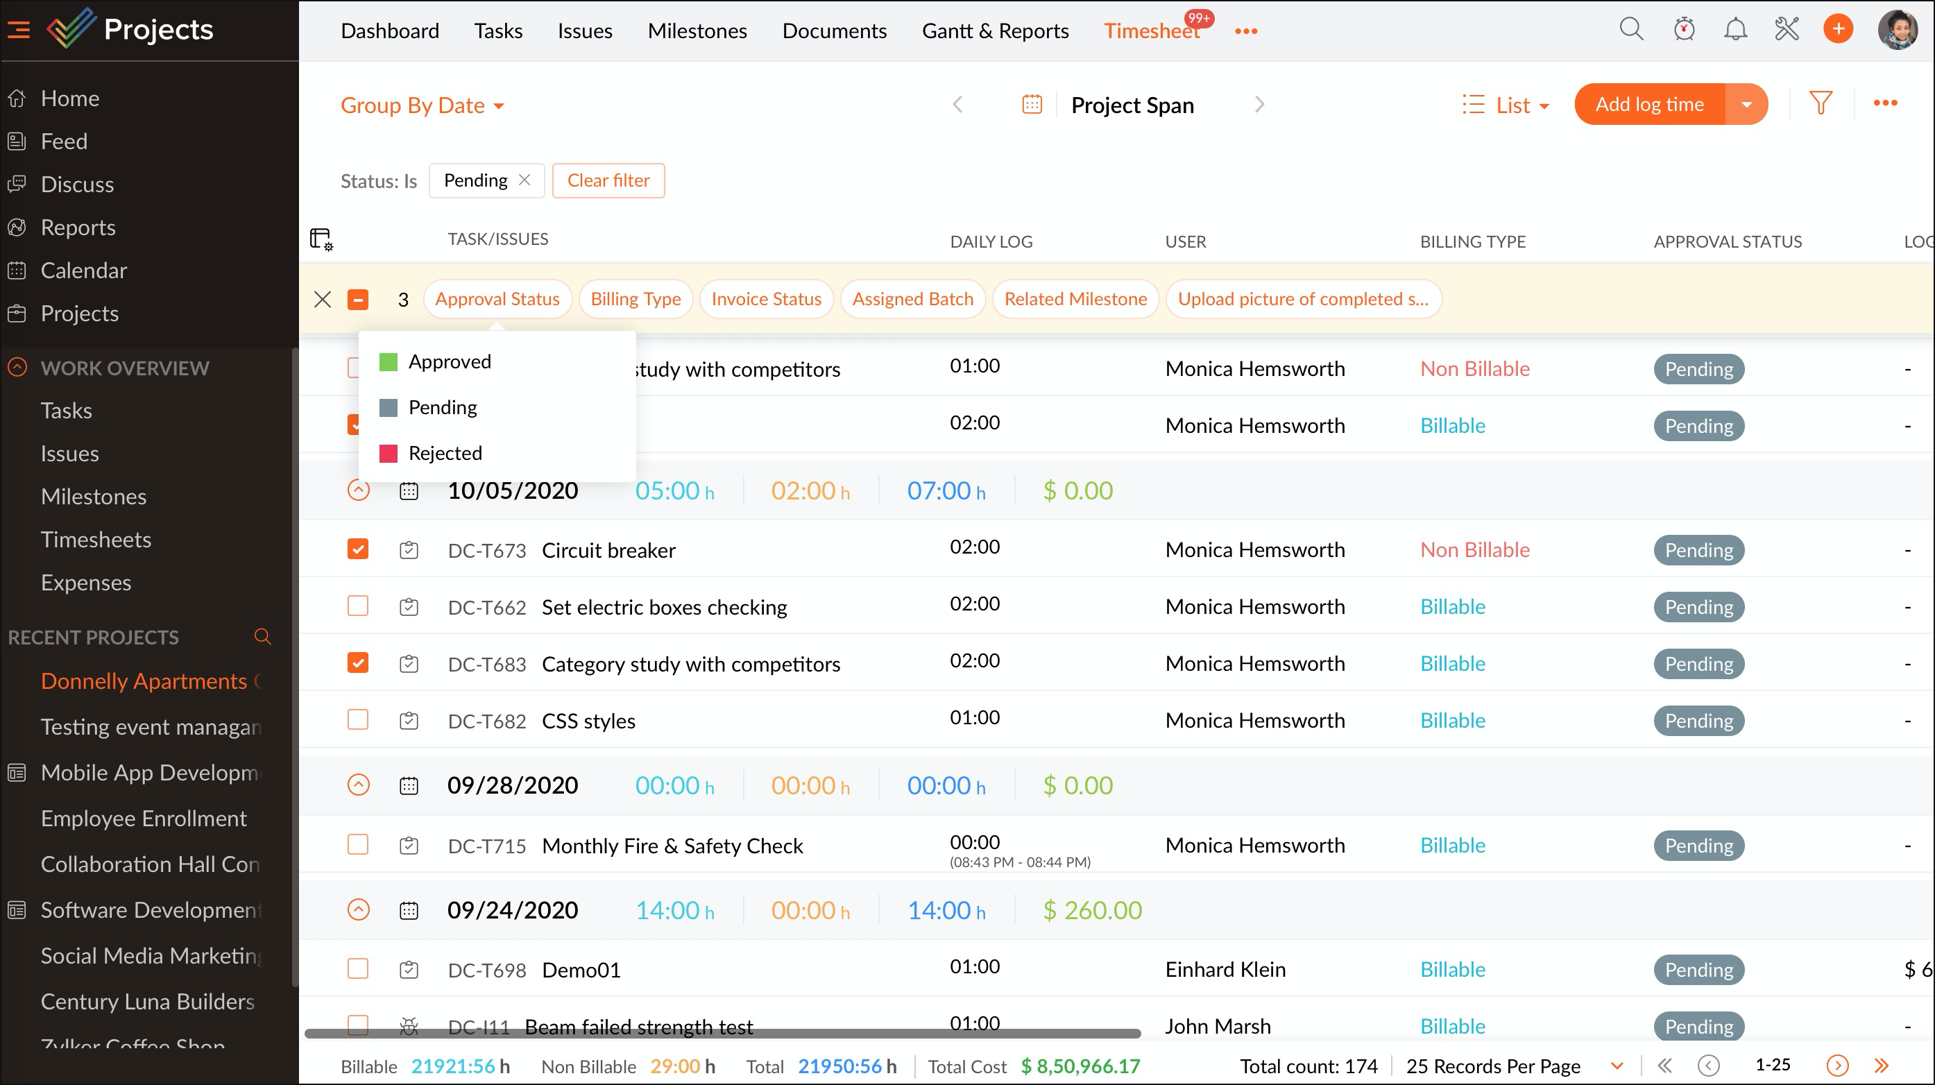Go to next page of records
The height and width of the screenshot is (1085, 1935).
point(1836,1066)
